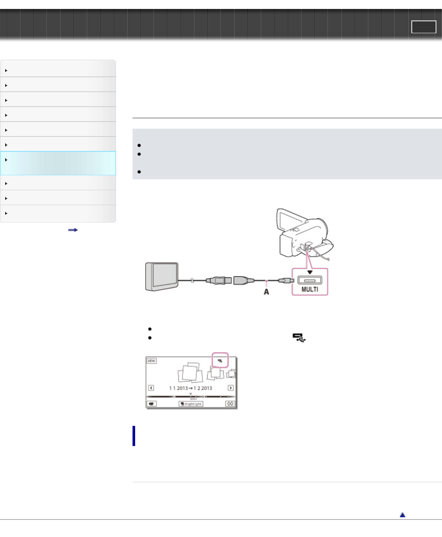Click the MULTI terminal port illustration
The image size is (442, 537).
[310, 282]
